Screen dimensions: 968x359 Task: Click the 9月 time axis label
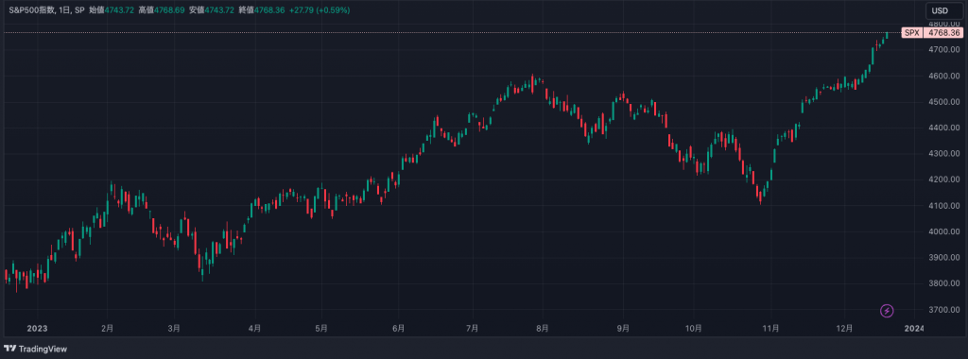coord(624,328)
